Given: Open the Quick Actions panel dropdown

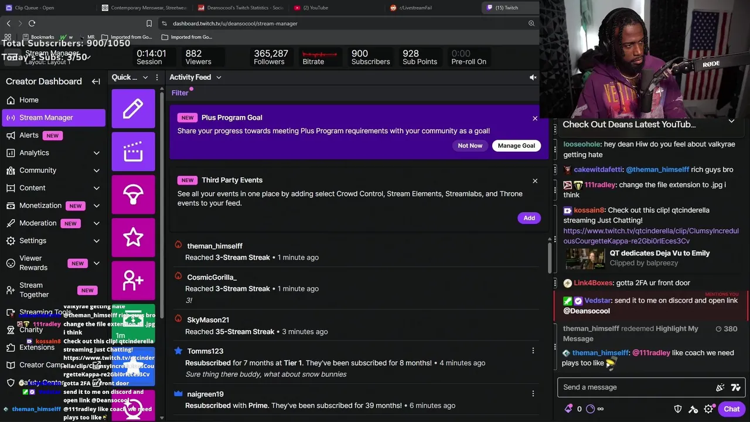Looking at the screenshot, I should (x=144, y=77).
